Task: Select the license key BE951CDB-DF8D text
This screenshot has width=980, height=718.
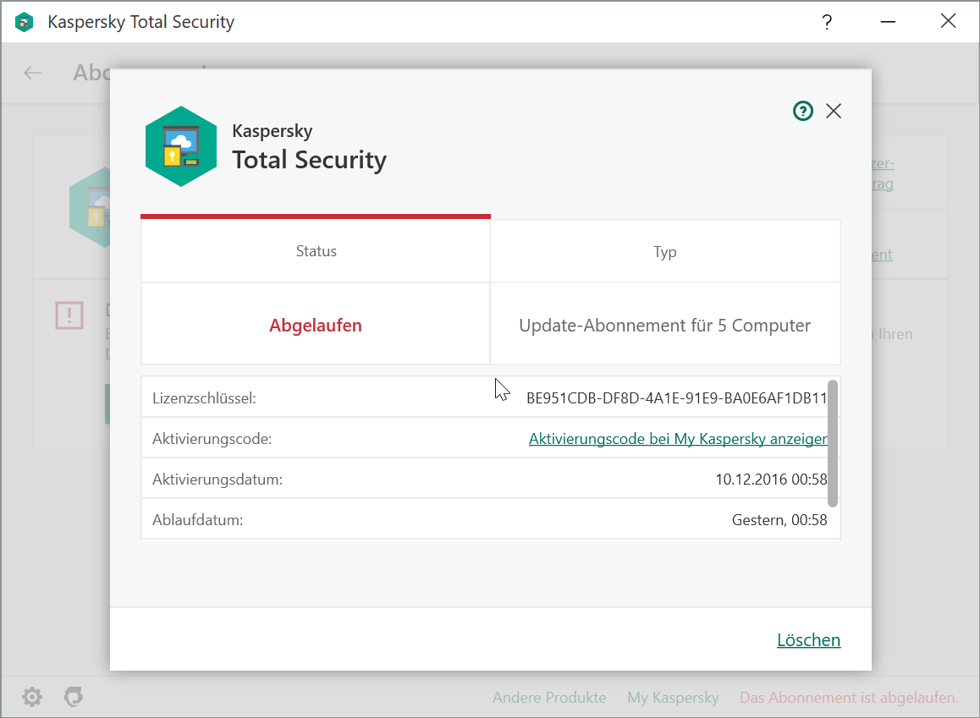Action: 677,398
